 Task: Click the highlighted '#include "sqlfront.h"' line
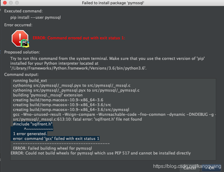pos(33,124)
